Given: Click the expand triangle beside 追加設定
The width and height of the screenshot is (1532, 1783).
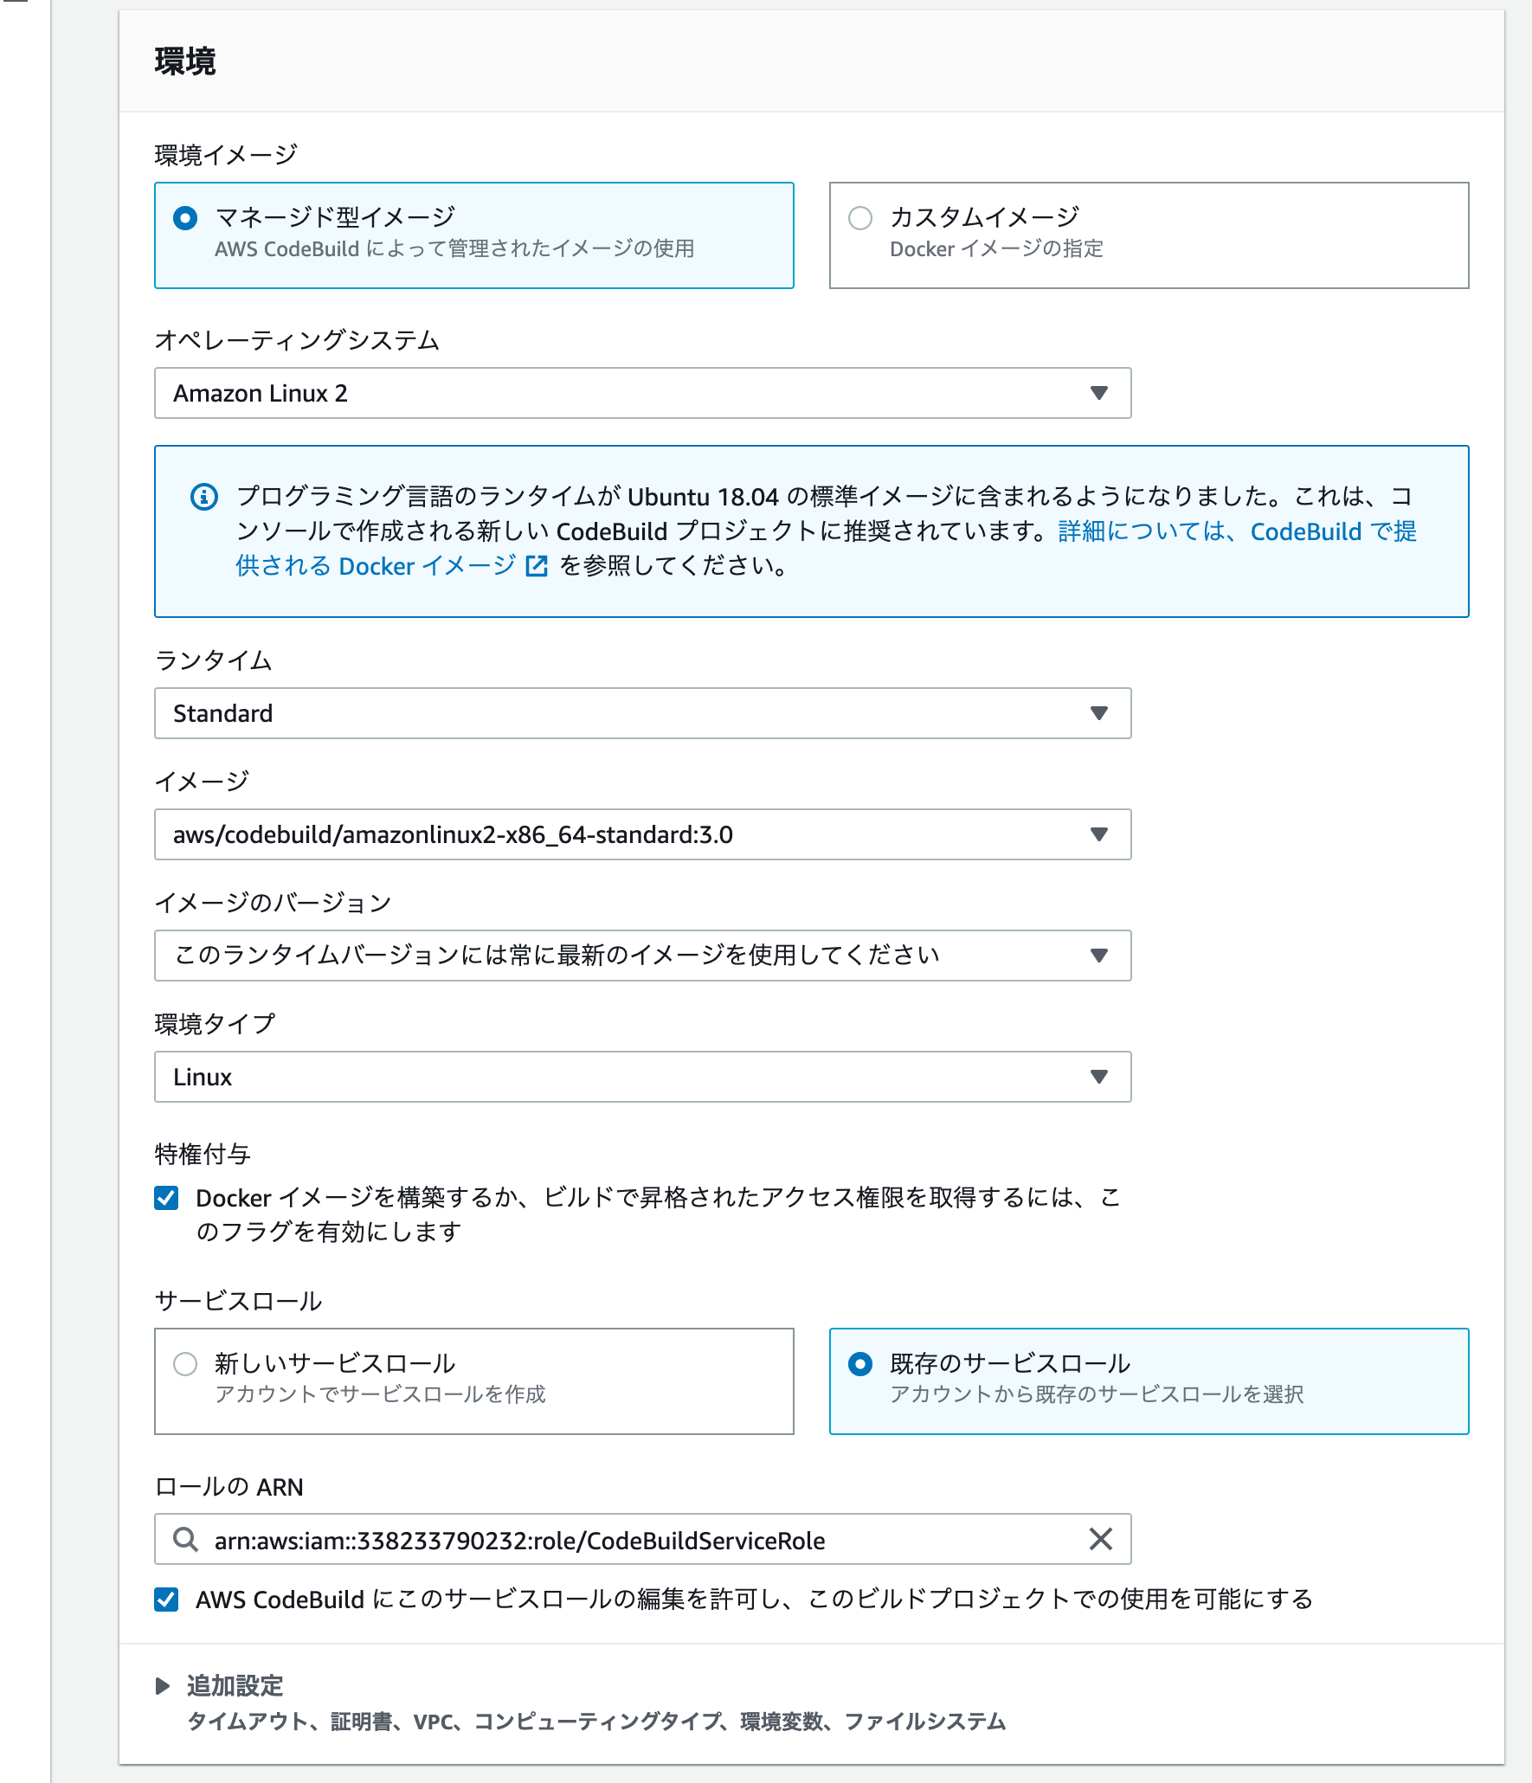Looking at the screenshot, I should coord(164,1686).
